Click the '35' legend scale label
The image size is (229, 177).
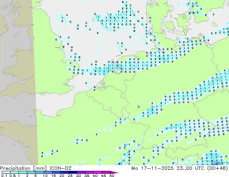click(x=87, y=176)
